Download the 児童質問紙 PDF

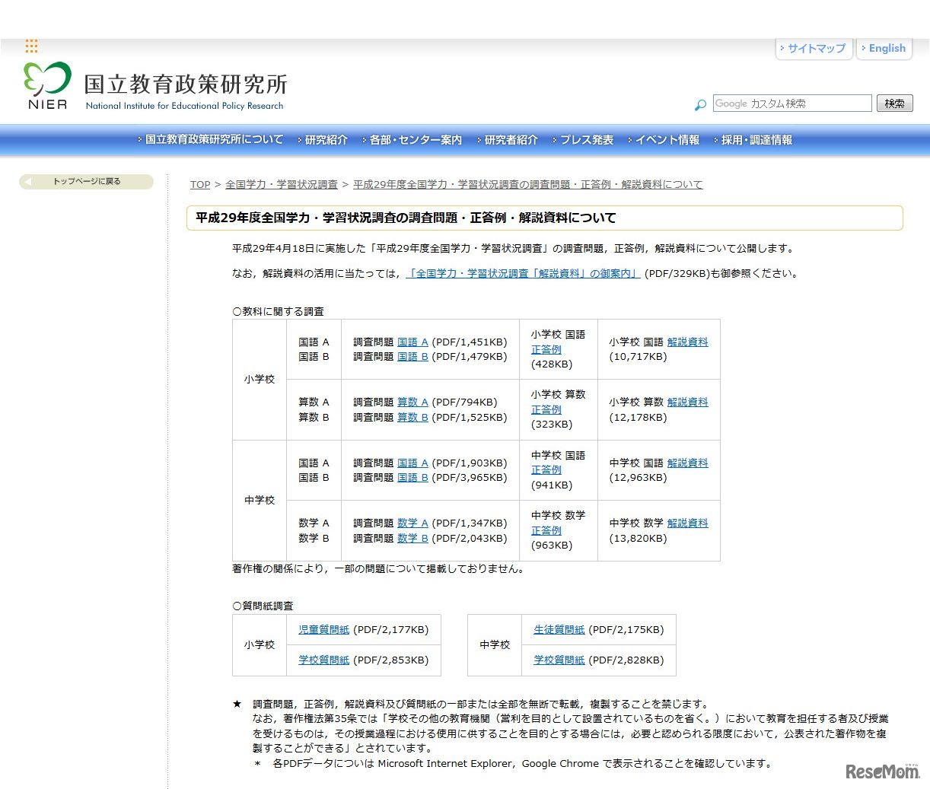(323, 629)
